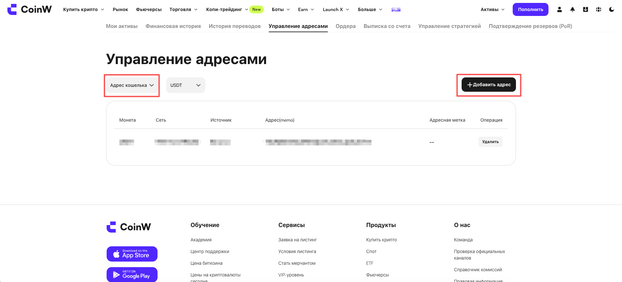Open the Академия footer link
Viewport: 622px width, 282px height.
[201, 240]
